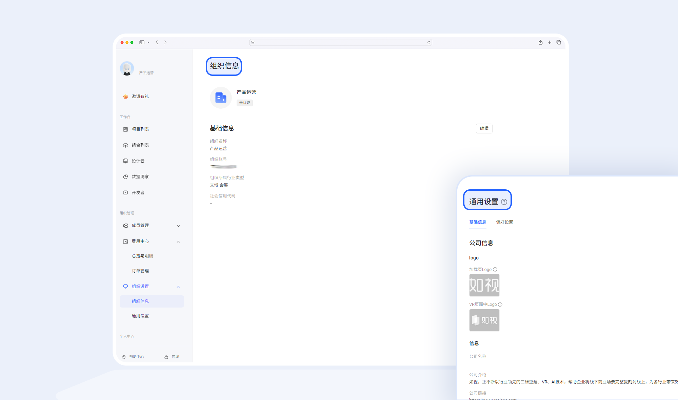Select the 组织设置 shield icon
This screenshot has height=400, width=678.
coord(125,286)
